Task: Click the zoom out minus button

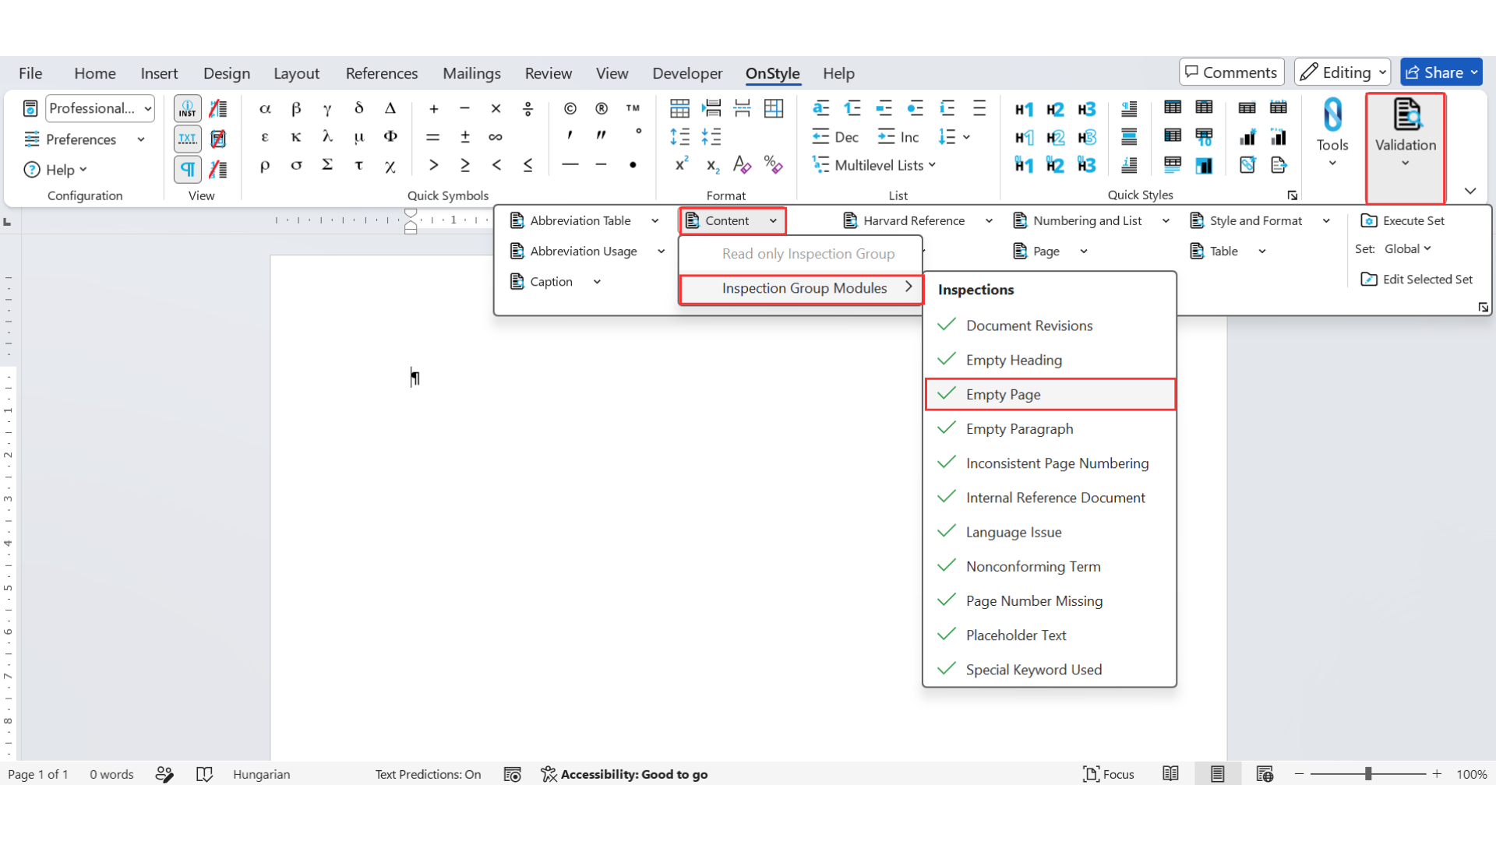Action: click(x=1299, y=774)
